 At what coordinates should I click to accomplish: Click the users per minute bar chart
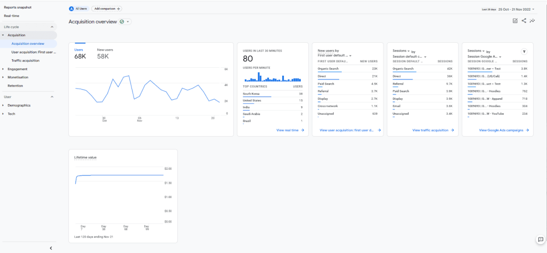pyautogui.click(x=273, y=77)
